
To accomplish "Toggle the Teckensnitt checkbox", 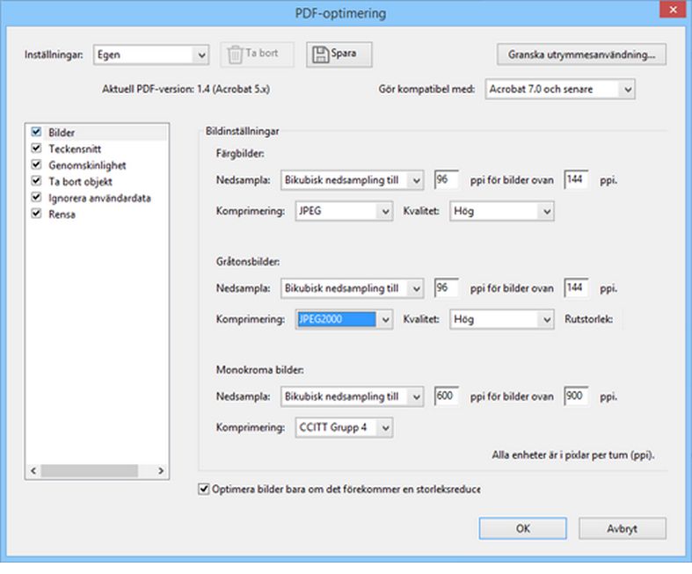I will [37, 148].
